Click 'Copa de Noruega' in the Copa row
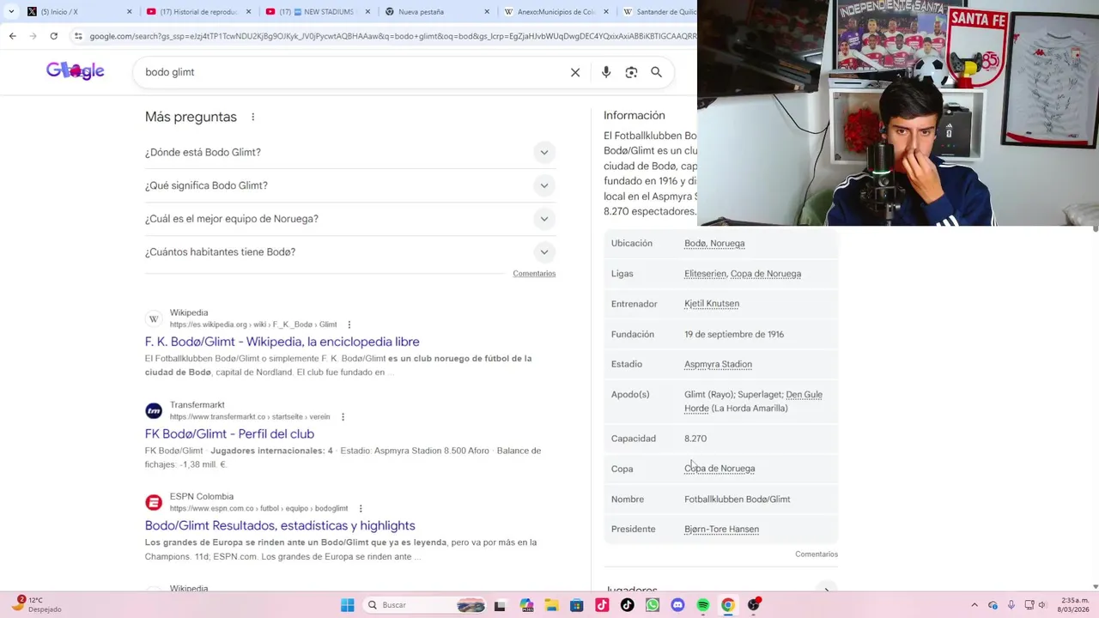Viewport: 1099px width, 618px height. [x=720, y=469]
